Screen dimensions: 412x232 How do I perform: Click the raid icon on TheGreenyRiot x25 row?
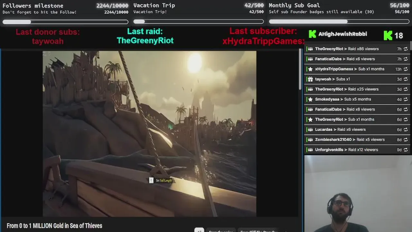pos(310,89)
